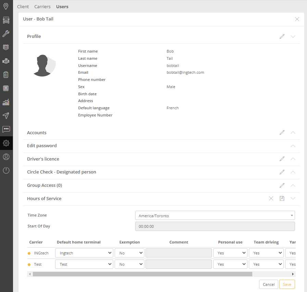Screen dimensions: 307x292
Task: Open Exemption dropdown for Test carrier
Action: click(129, 264)
